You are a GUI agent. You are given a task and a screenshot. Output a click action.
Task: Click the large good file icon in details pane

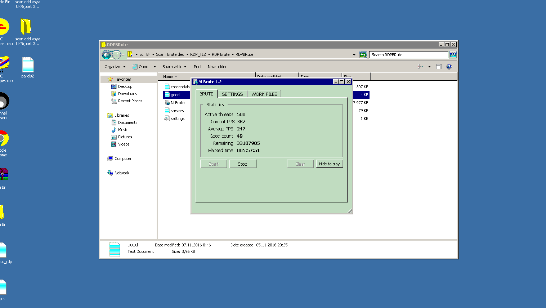click(115, 249)
